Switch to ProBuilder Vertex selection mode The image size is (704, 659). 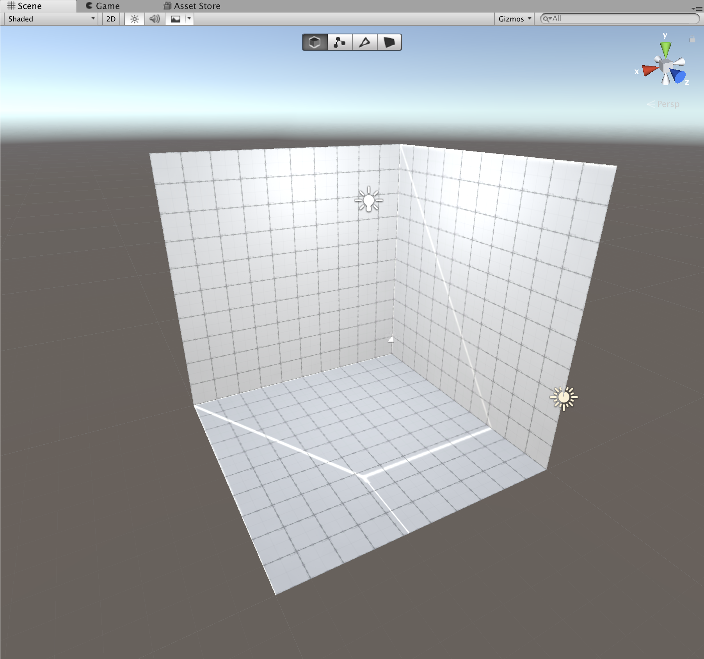[x=340, y=42]
